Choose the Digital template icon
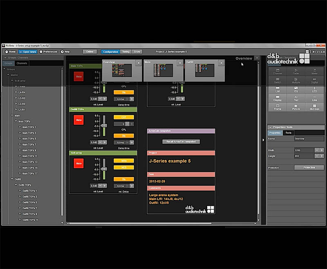This screenshot has width=327, height=269. 314,81
